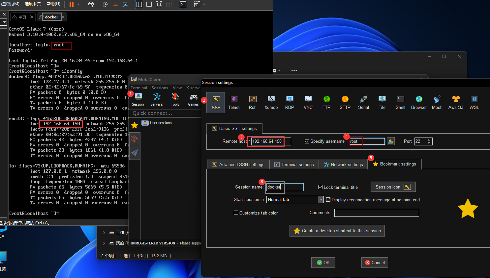Enter full screen mode in VMware toolbar
This screenshot has width=490, height=278.
click(x=159, y=4)
